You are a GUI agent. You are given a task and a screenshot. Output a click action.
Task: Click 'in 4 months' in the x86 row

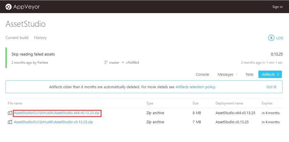[x=271, y=122]
